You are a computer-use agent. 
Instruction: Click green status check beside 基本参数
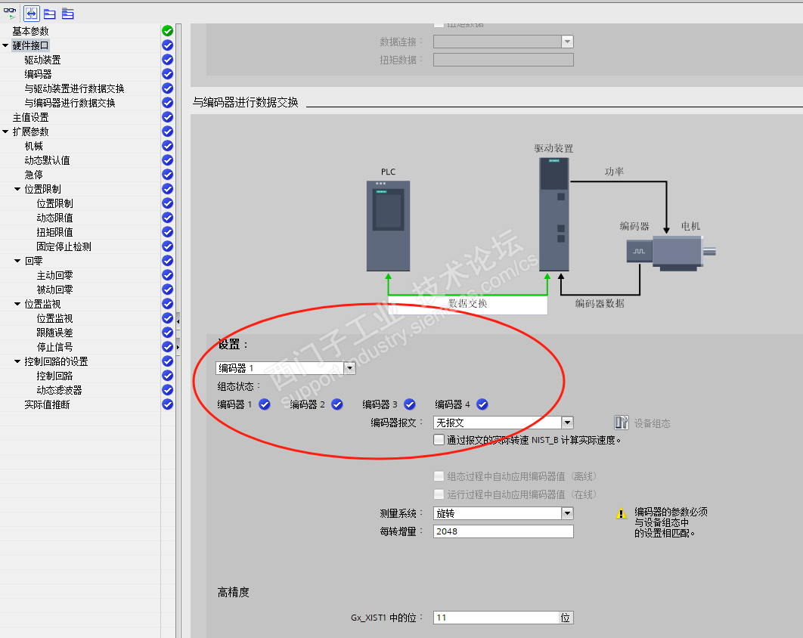pyautogui.click(x=167, y=31)
